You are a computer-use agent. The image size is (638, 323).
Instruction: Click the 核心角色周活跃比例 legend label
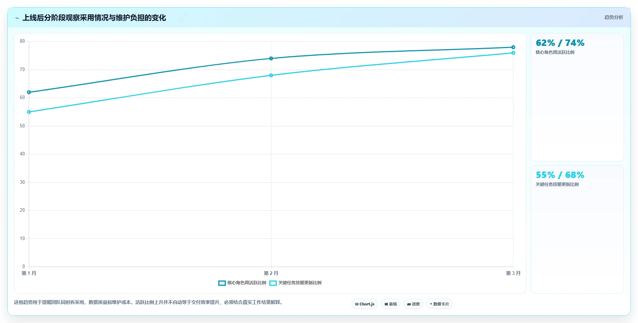(x=247, y=283)
